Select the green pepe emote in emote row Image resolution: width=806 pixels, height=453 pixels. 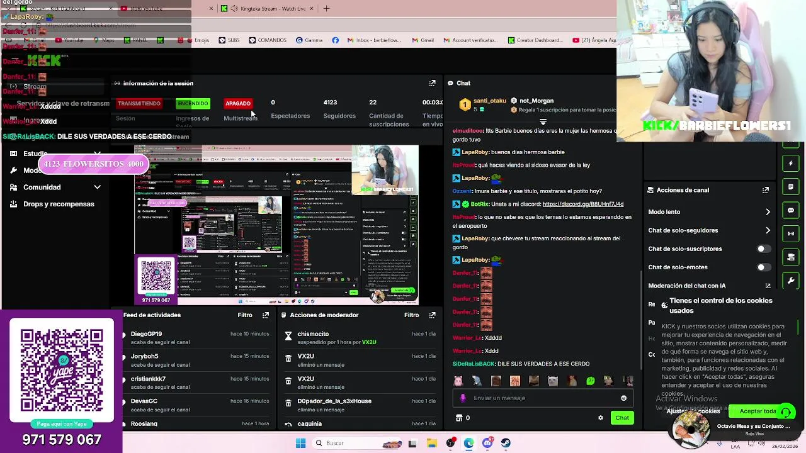coord(590,381)
